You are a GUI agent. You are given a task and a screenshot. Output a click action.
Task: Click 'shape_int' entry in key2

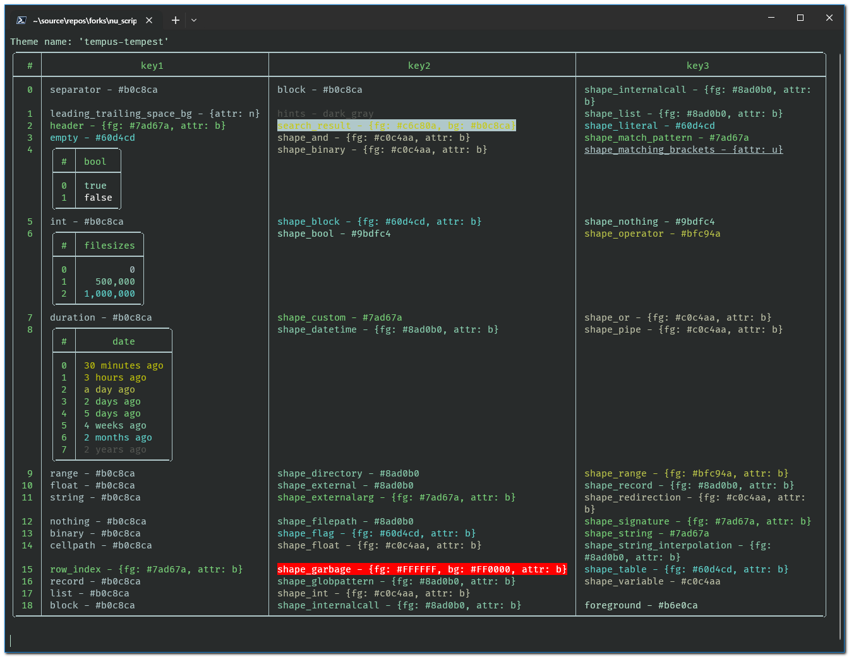pos(374,593)
